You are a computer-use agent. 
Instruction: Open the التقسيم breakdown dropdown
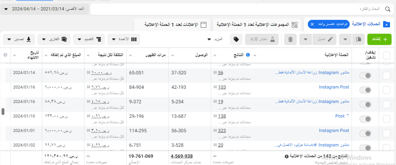pyautogui.click(x=89, y=39)
